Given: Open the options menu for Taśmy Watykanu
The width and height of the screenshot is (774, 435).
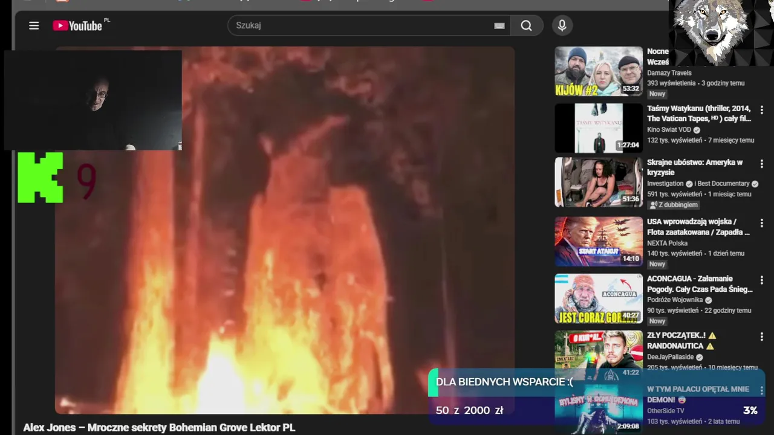Looking at the screenshot, I should coord(761,110).
